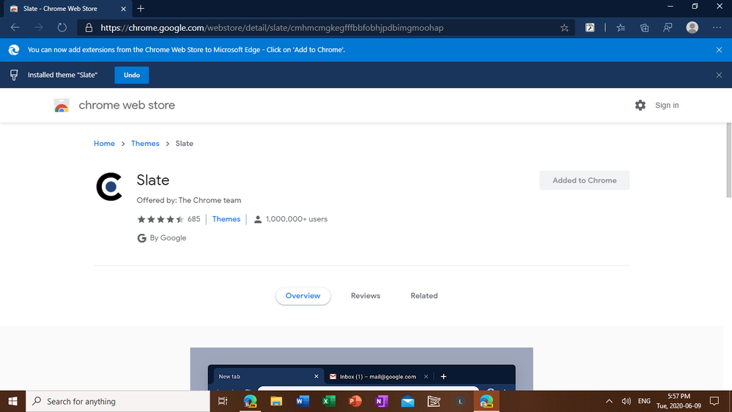Dismiss the Installed theme notification bar
Screen dimensions: 732x412
[719, 76]
